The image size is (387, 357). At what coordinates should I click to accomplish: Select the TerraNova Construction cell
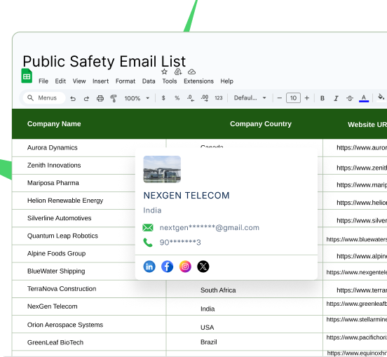(x=89, y=289)
